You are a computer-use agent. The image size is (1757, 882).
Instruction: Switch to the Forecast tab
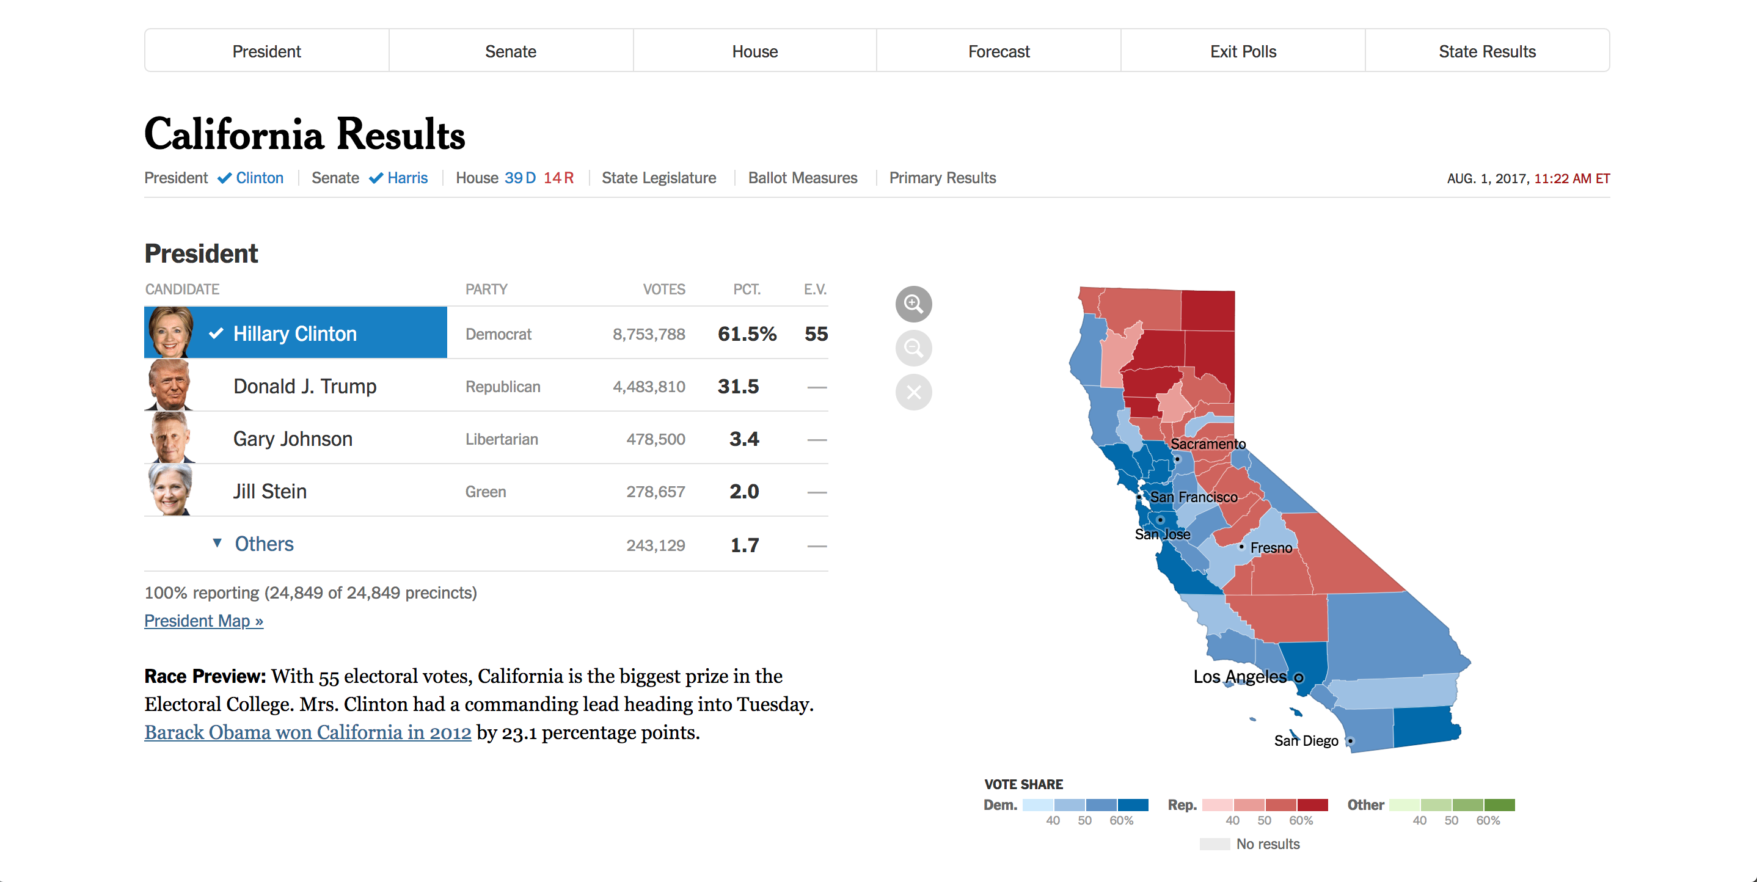pyautogui.click(x=998, y=51)
